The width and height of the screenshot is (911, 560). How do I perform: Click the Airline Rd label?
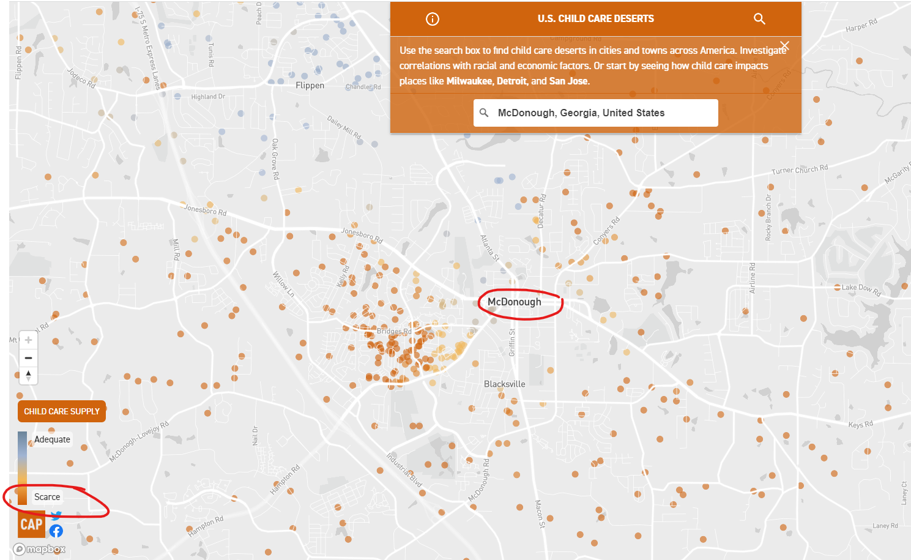(753, 278)
